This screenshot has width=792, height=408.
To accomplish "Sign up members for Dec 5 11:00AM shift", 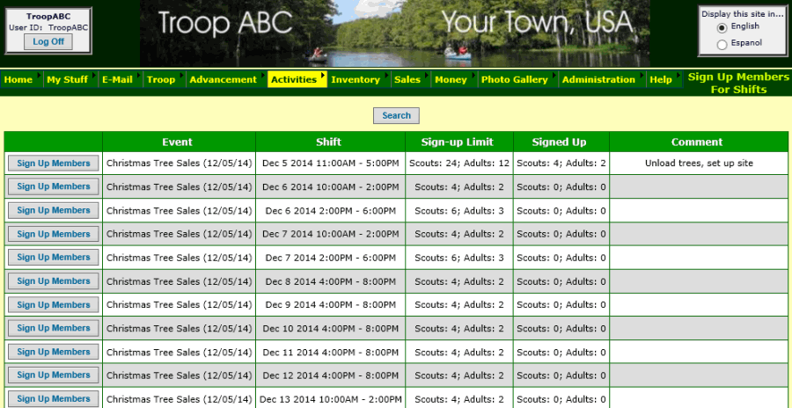I will click(x=54, y=163).
